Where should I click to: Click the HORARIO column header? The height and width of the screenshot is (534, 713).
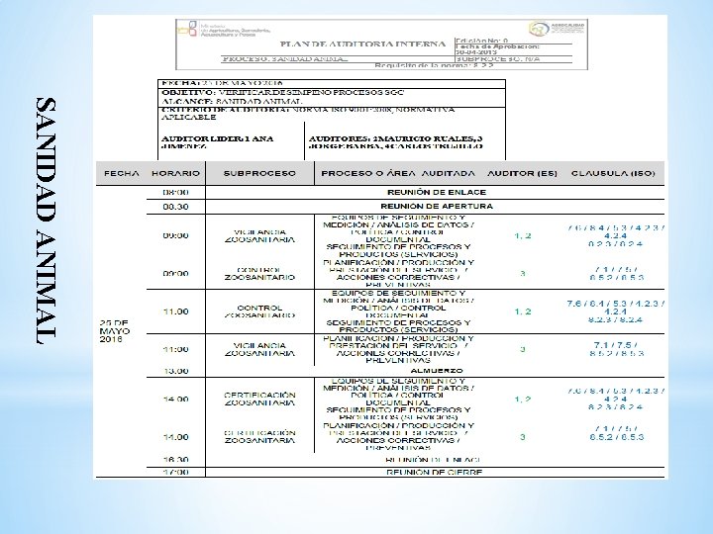[x=175, y=173]
